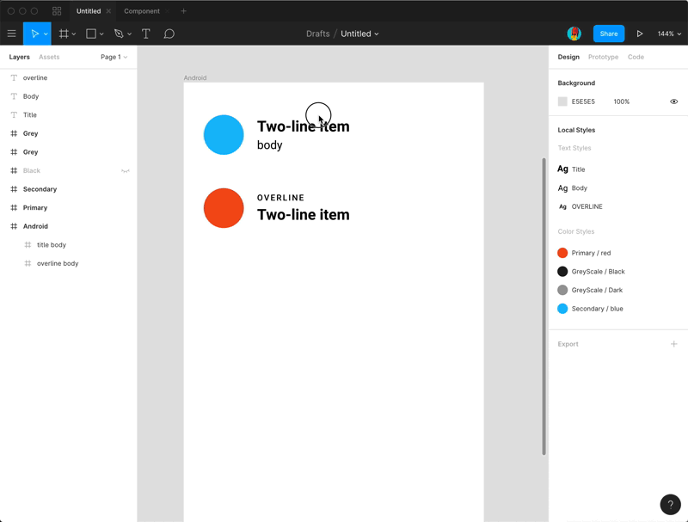Click the Body text style Ag icon
The image size is (688, 522).
pyautogui.click(x=562, y=187)
